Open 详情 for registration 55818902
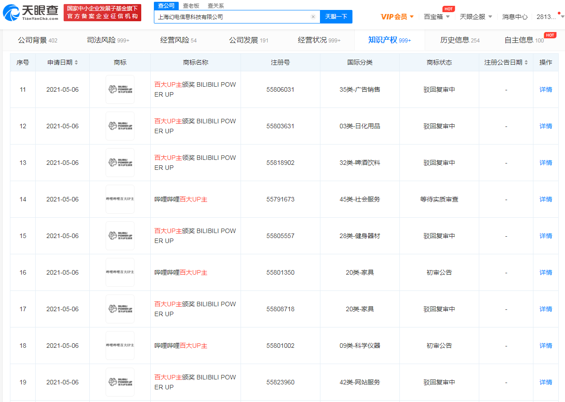The image size is (565, 402). point(546,163)
